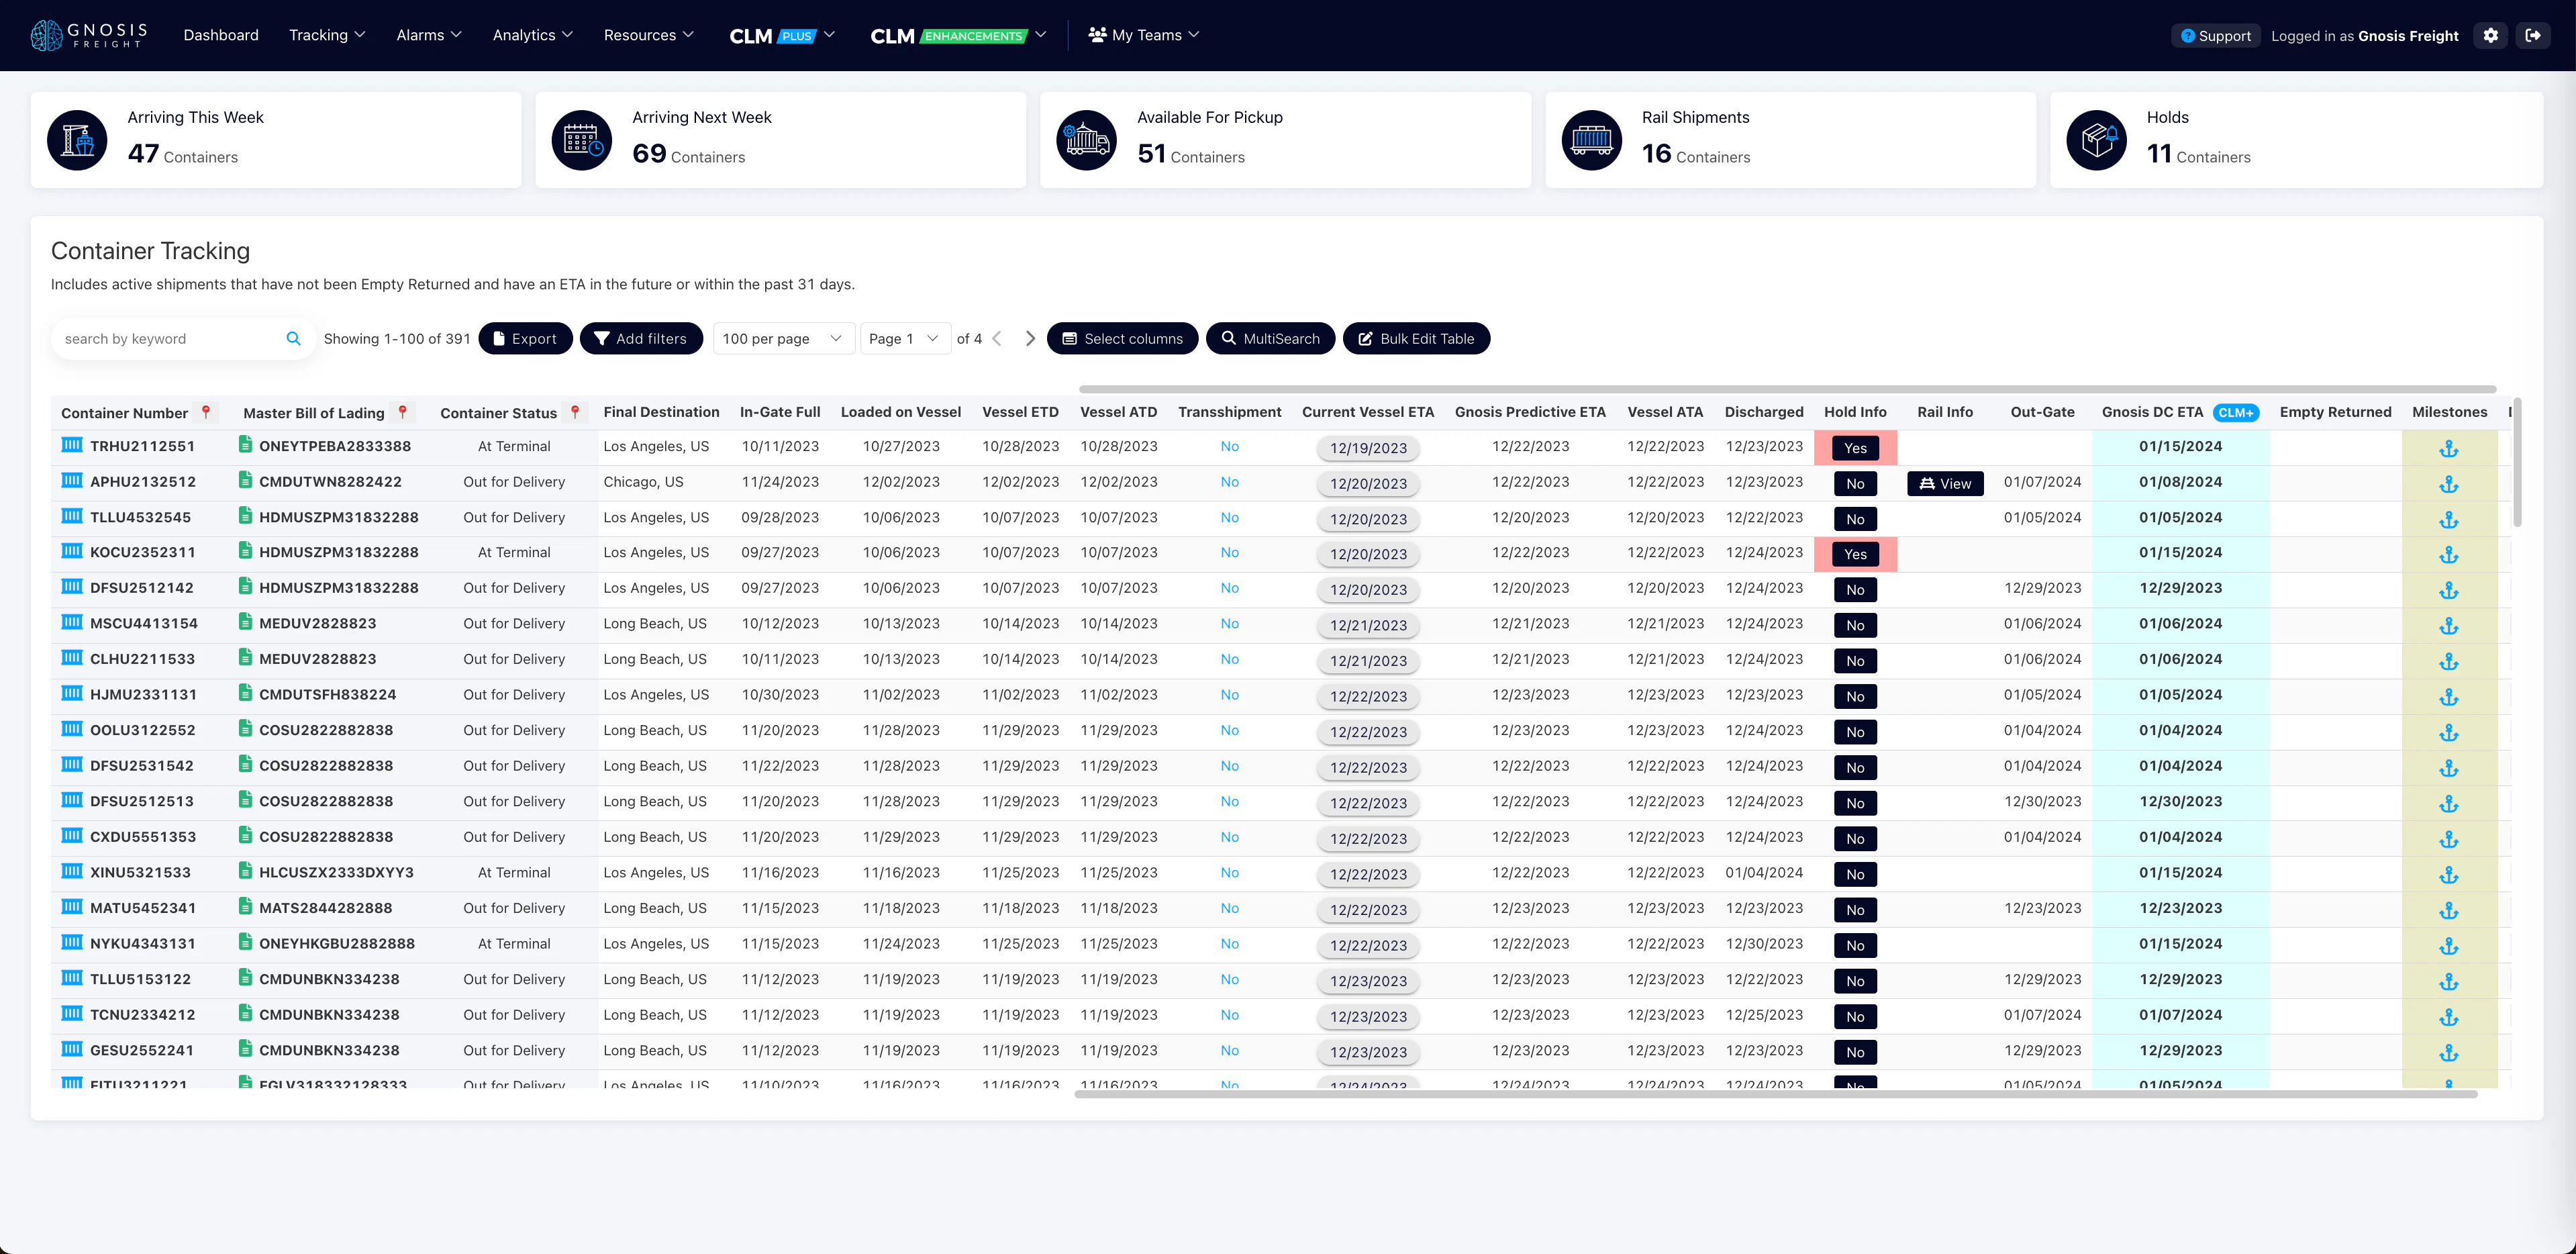
Task: Click the View rail info button for APHU2132512
Action: tap(1945, 483)
